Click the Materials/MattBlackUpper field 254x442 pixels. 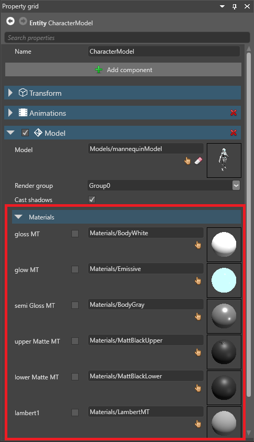tap(146, 340)
